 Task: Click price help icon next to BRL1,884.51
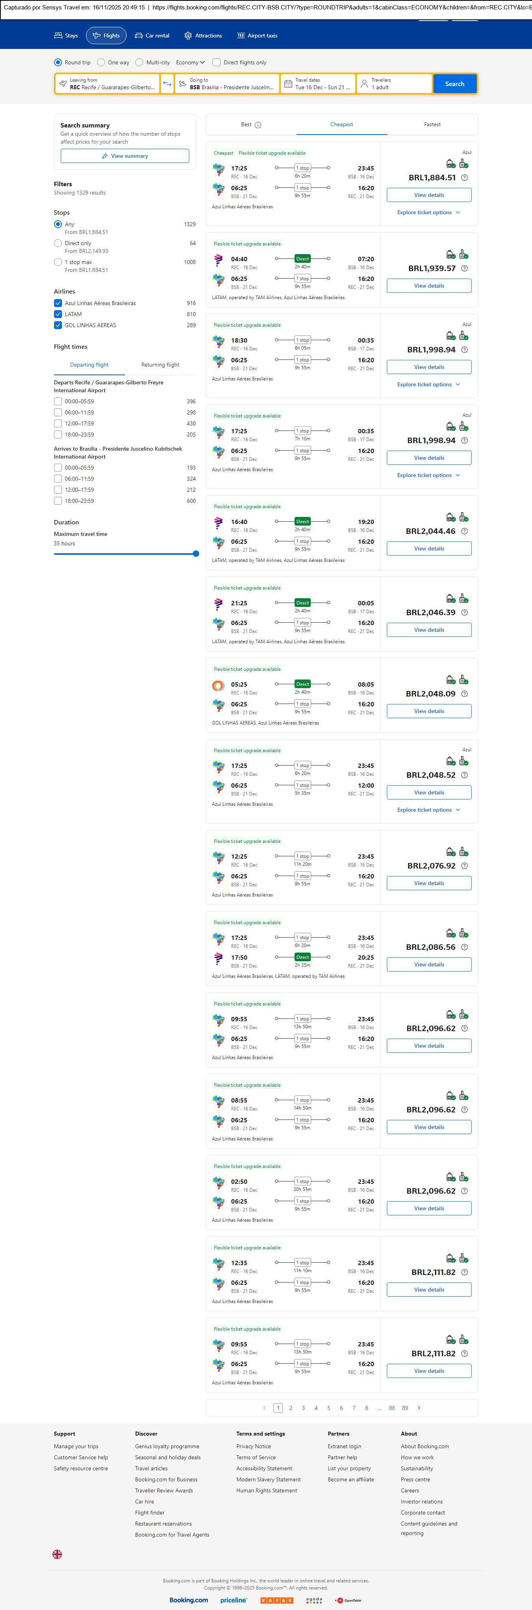(464, 178)
